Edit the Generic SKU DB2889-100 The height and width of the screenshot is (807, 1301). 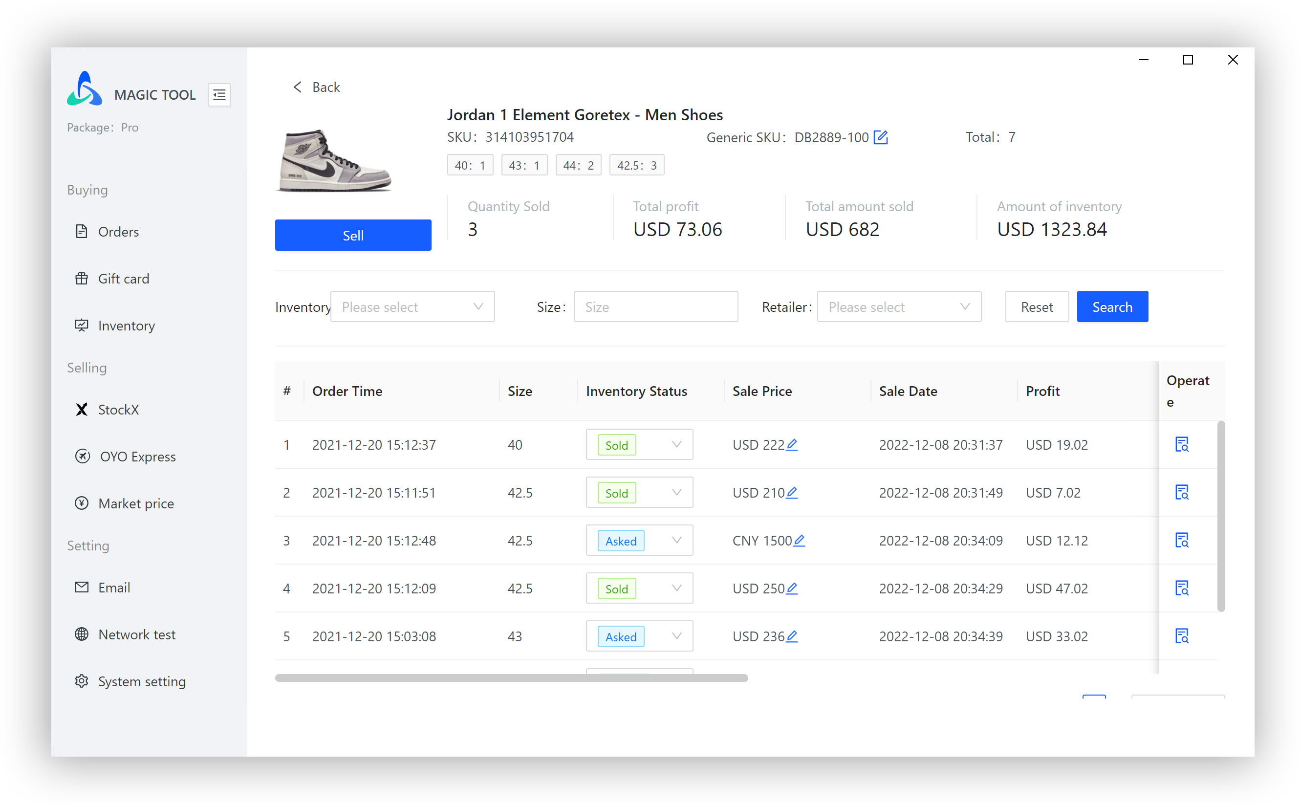pyautogui.click(x=880, y=138)
